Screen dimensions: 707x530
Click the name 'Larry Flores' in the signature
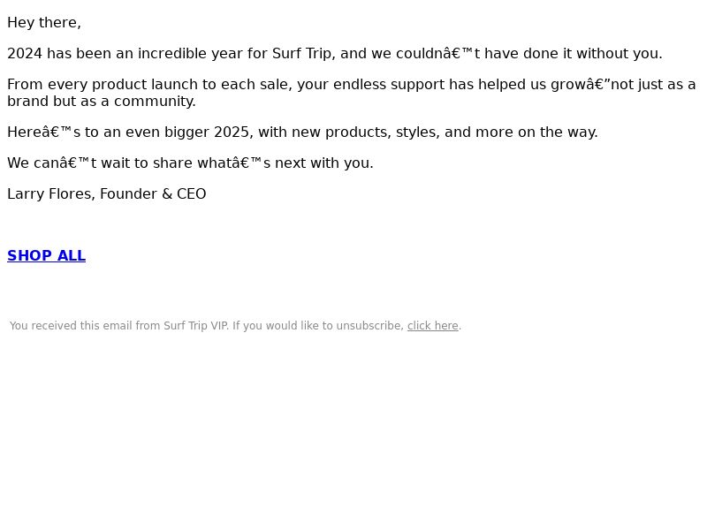(50, 193)
